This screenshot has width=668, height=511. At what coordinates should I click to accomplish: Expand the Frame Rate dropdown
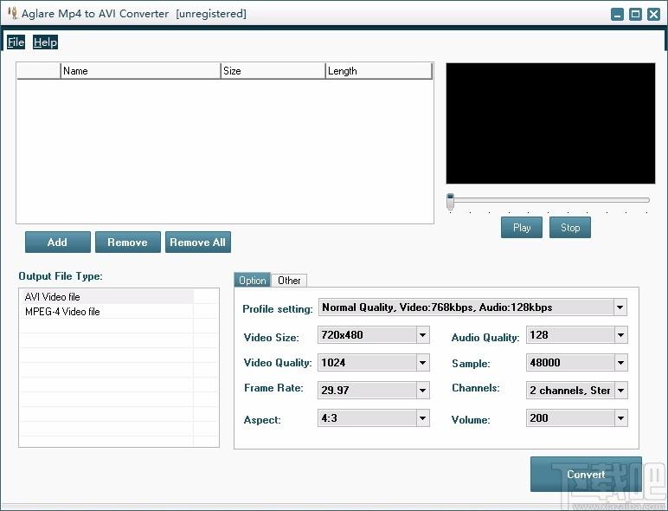[422, 391]
